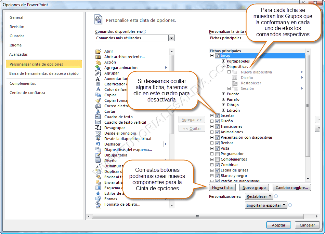Open the Revisión options category
This screenshot has height=234, width=325.
[17, 27]
